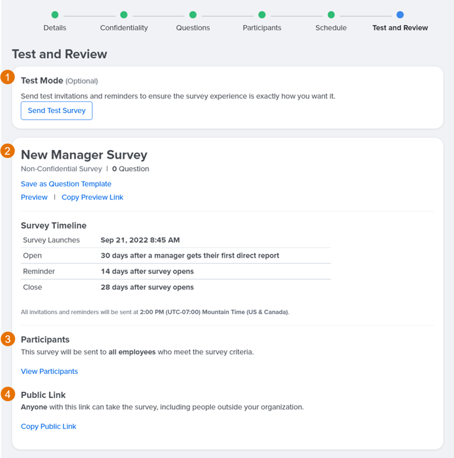Click the green Details step circle
Image resolution: width=454 pixels, height=458 pixels.
click(x=55, y=15)
